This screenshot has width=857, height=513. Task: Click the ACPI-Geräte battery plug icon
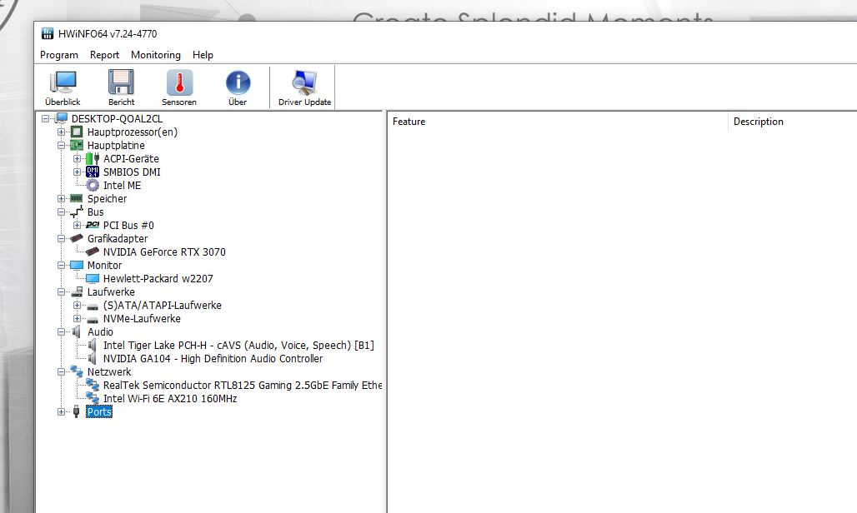pos(93,159)
